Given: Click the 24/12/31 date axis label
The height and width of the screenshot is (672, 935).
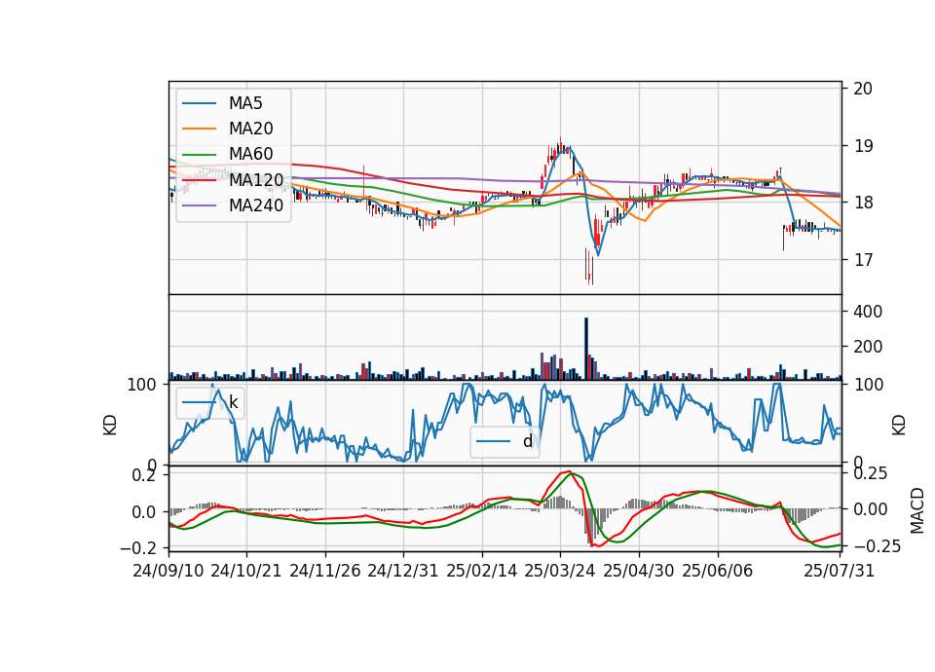Looking at the screenshot, I should (403, 571).
